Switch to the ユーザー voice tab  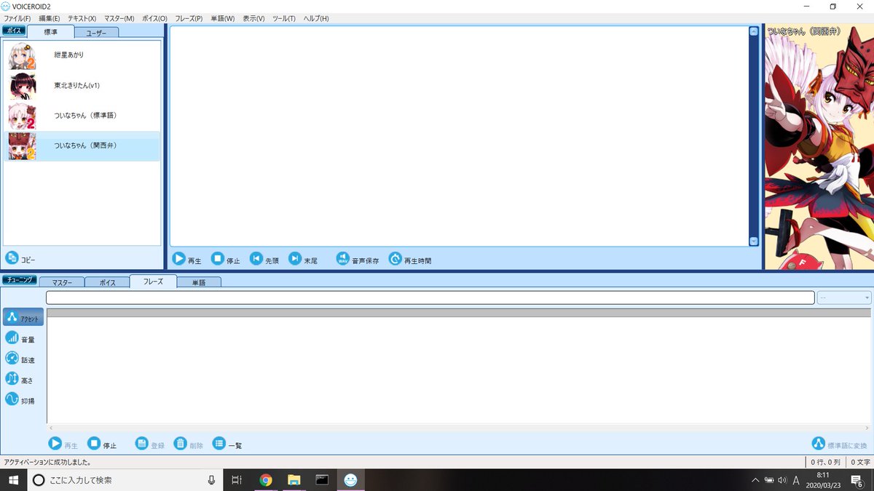pyautogui.click(x=96, y=33)
